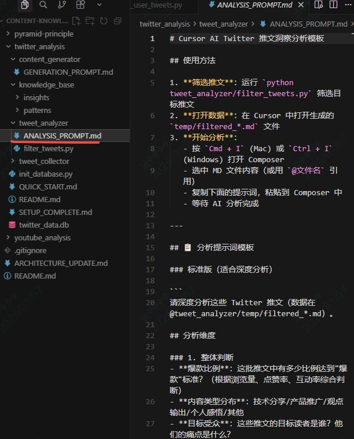354x439 pixels.
Task: Expand the youtube_analysis folder
Action: click(42, 237)
